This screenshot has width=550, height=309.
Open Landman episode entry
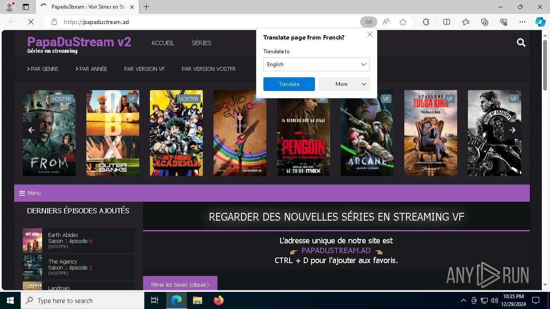point(79,286)
